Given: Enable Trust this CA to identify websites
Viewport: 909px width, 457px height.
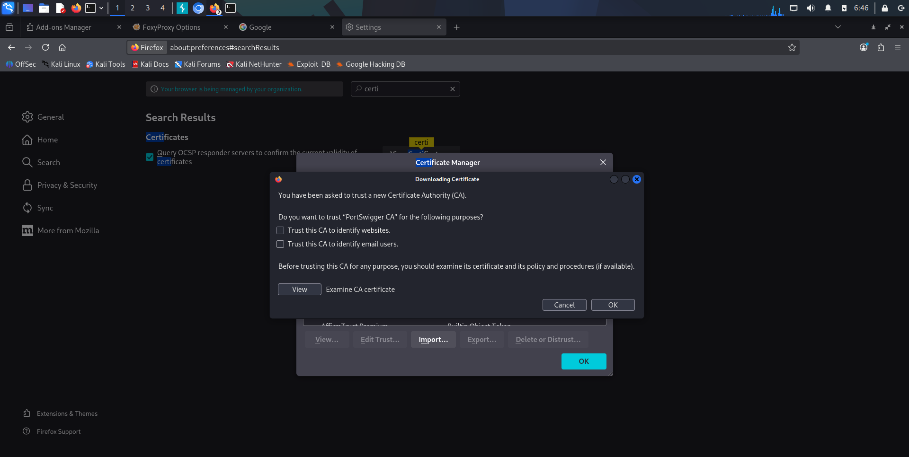Looking at the screenshot, I should [280, 230].
